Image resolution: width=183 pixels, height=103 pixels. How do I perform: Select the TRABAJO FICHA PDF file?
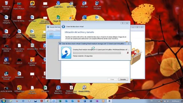(x=71, y=90)
